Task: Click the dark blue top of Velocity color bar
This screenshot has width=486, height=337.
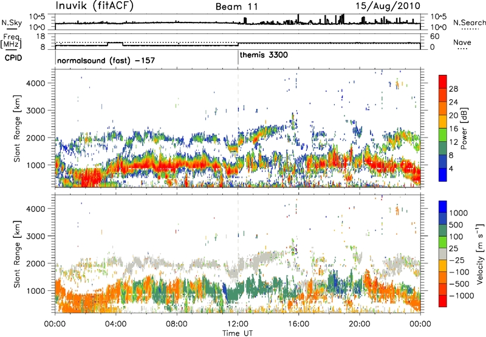Action: (x=443, y=207)
